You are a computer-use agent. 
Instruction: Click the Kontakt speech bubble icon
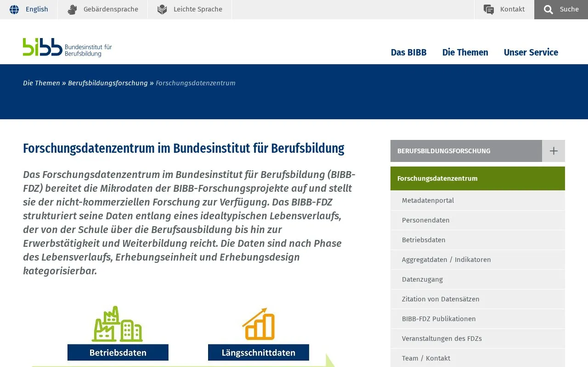[489, 10]
